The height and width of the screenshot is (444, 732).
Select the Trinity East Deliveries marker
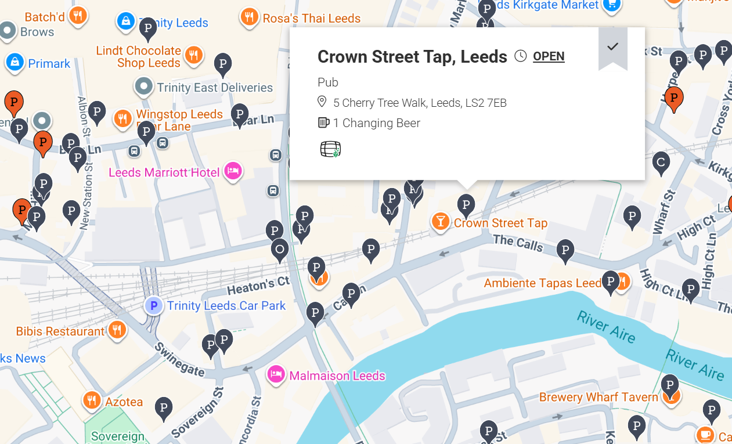coord(143,88)
